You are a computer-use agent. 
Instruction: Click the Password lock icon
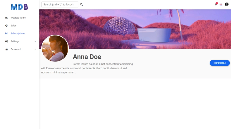click(x=7, y=49)
